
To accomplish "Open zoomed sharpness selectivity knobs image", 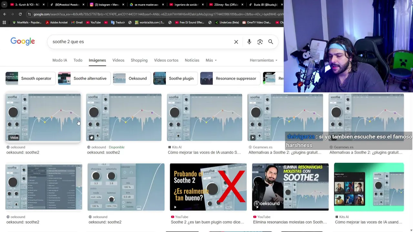I will pyautogui.click(x=126, y=187).
